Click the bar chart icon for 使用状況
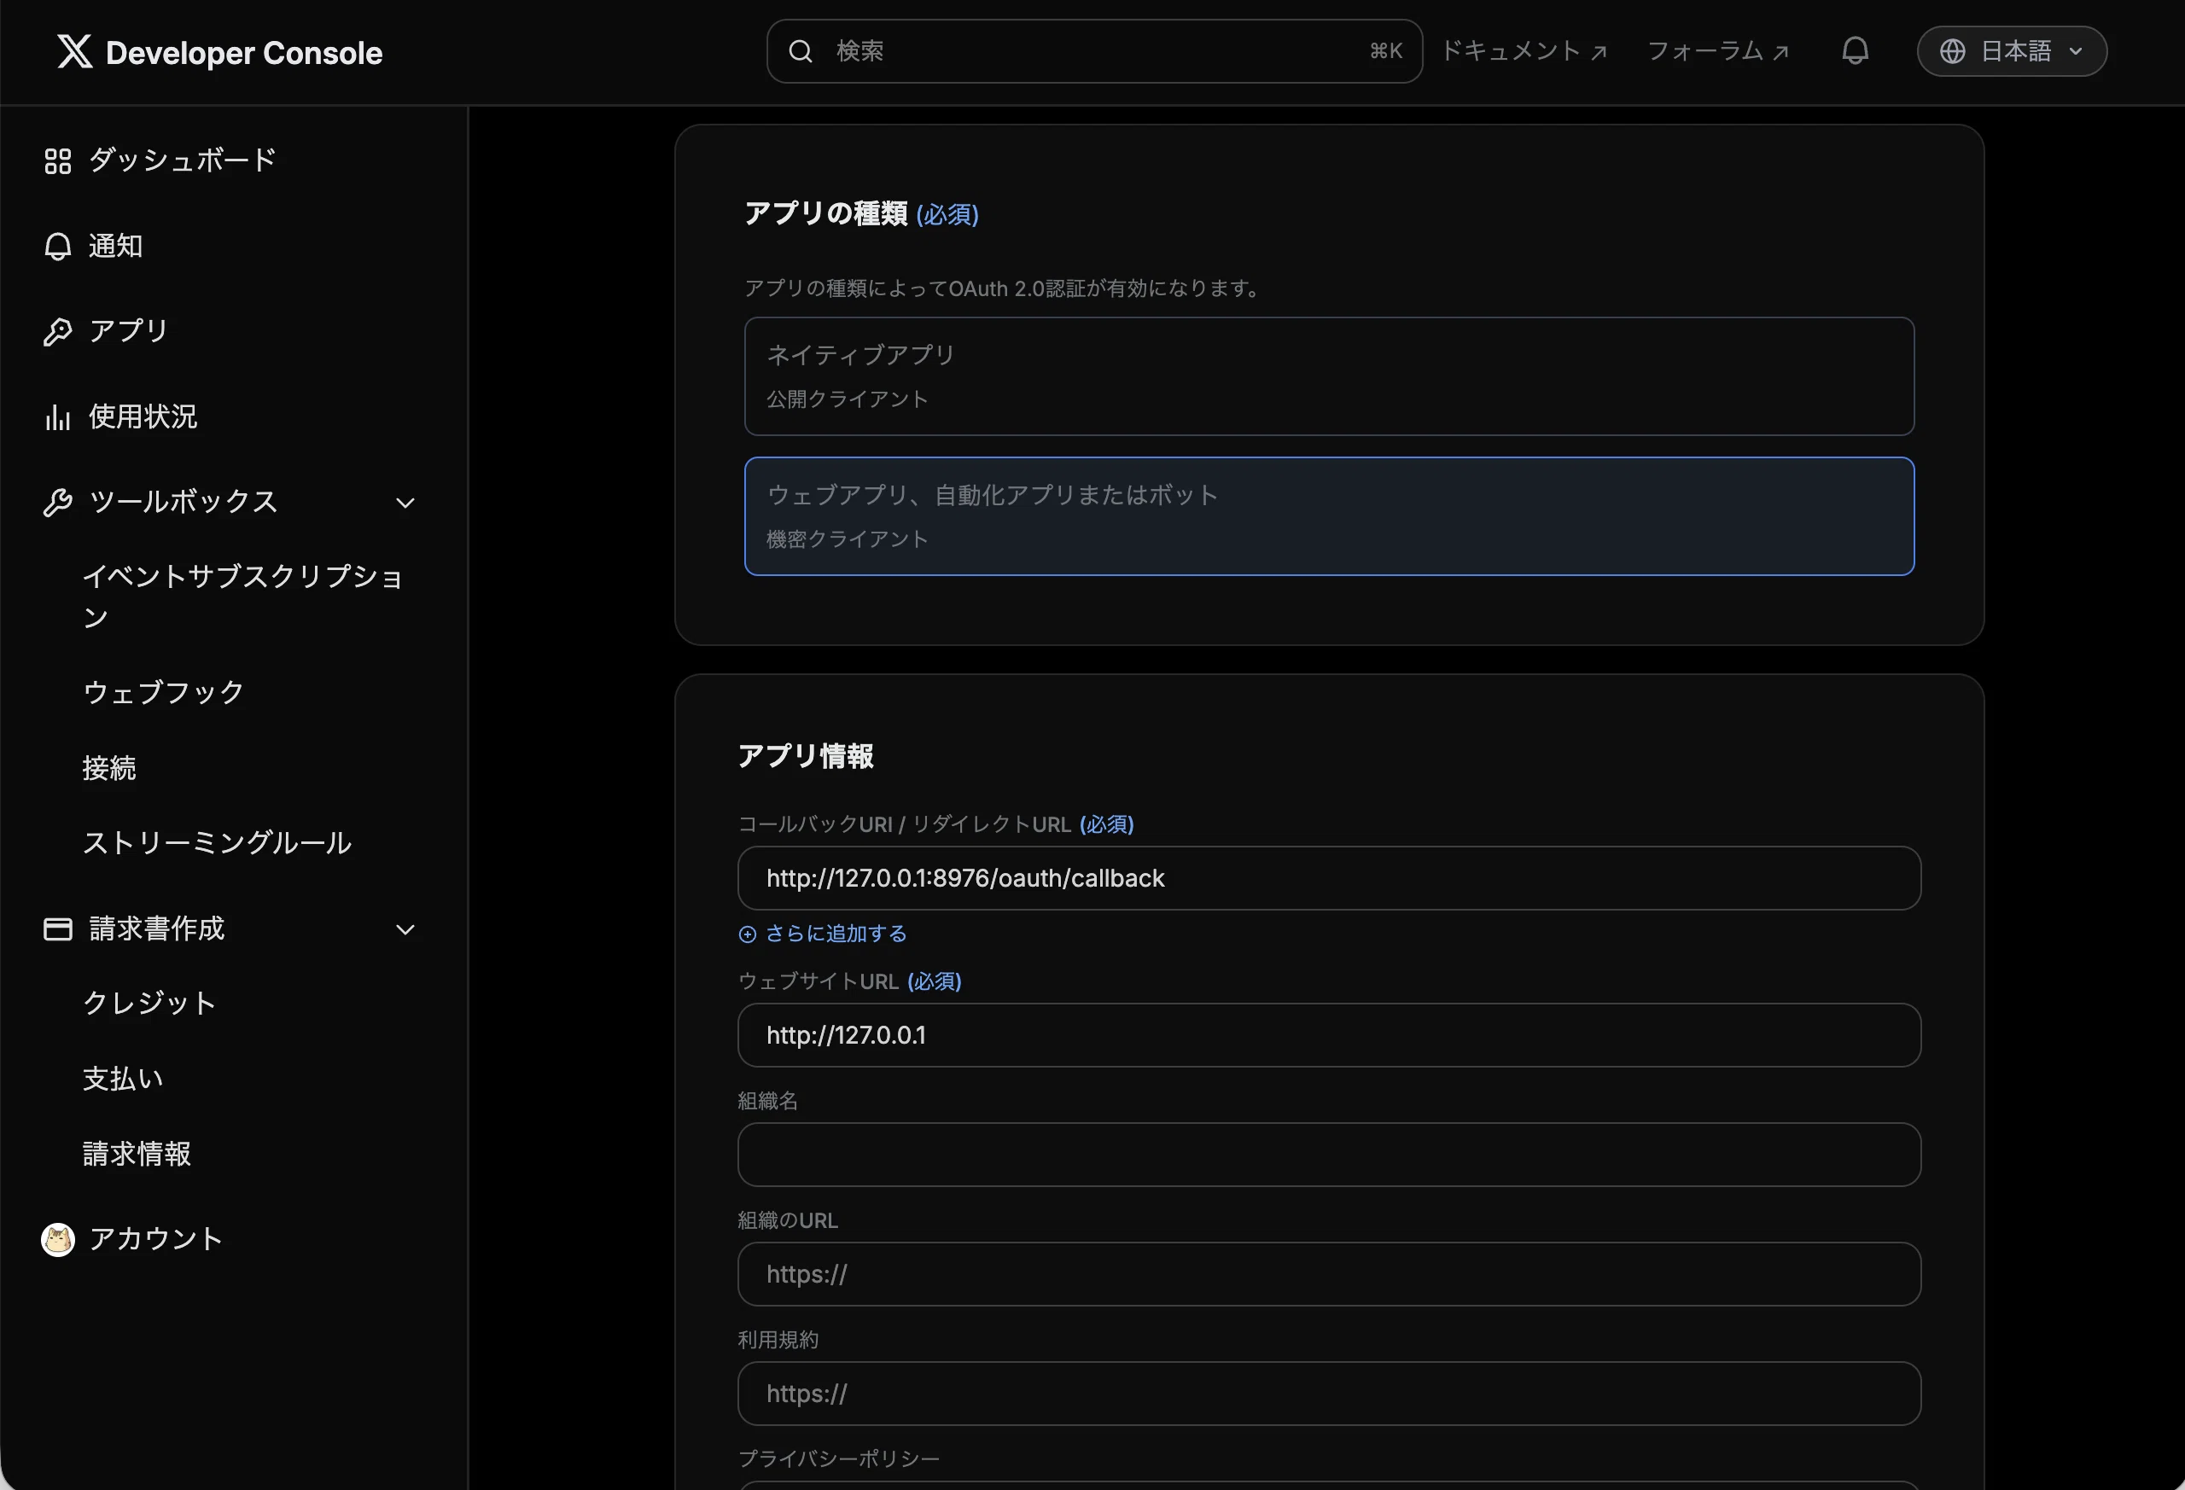 coord(58,417)
